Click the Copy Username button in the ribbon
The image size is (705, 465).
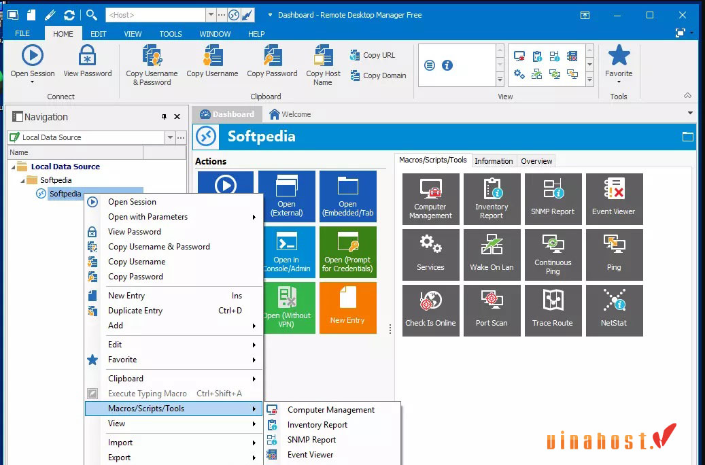(212, 62)
